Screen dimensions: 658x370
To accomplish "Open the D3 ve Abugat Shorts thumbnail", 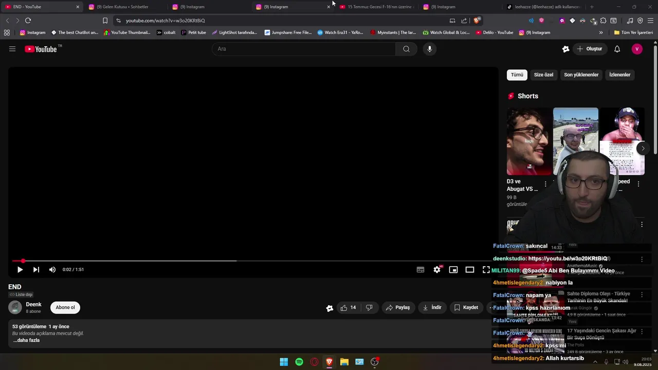I will pyautogui.click(x=529, y=141).
